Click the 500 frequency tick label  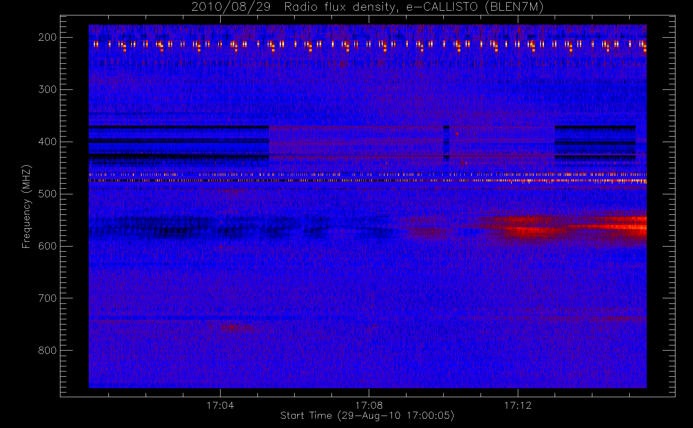(x=48, y=194)
